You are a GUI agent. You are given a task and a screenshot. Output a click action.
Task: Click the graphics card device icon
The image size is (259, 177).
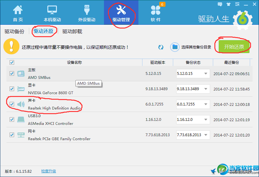[21, 89]
